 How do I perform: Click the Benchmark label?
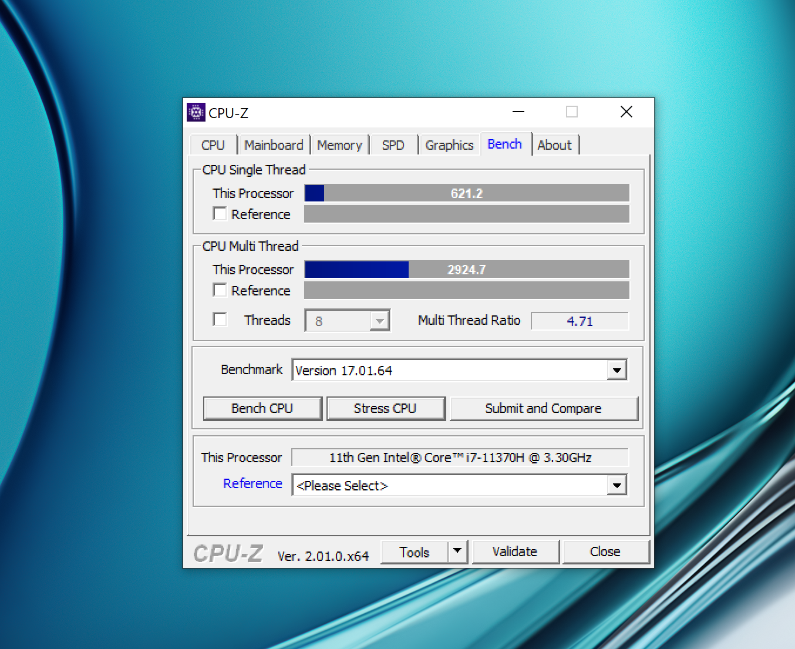[251, 369]
